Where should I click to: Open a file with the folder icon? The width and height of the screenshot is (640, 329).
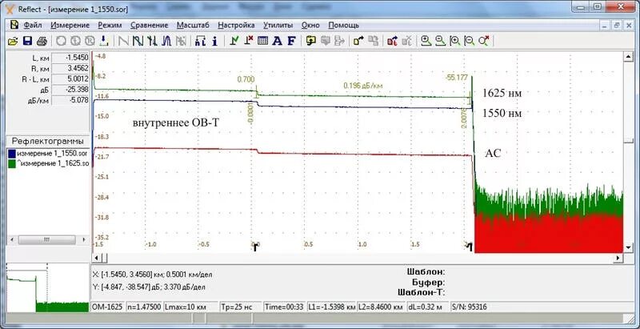point(13,41)
